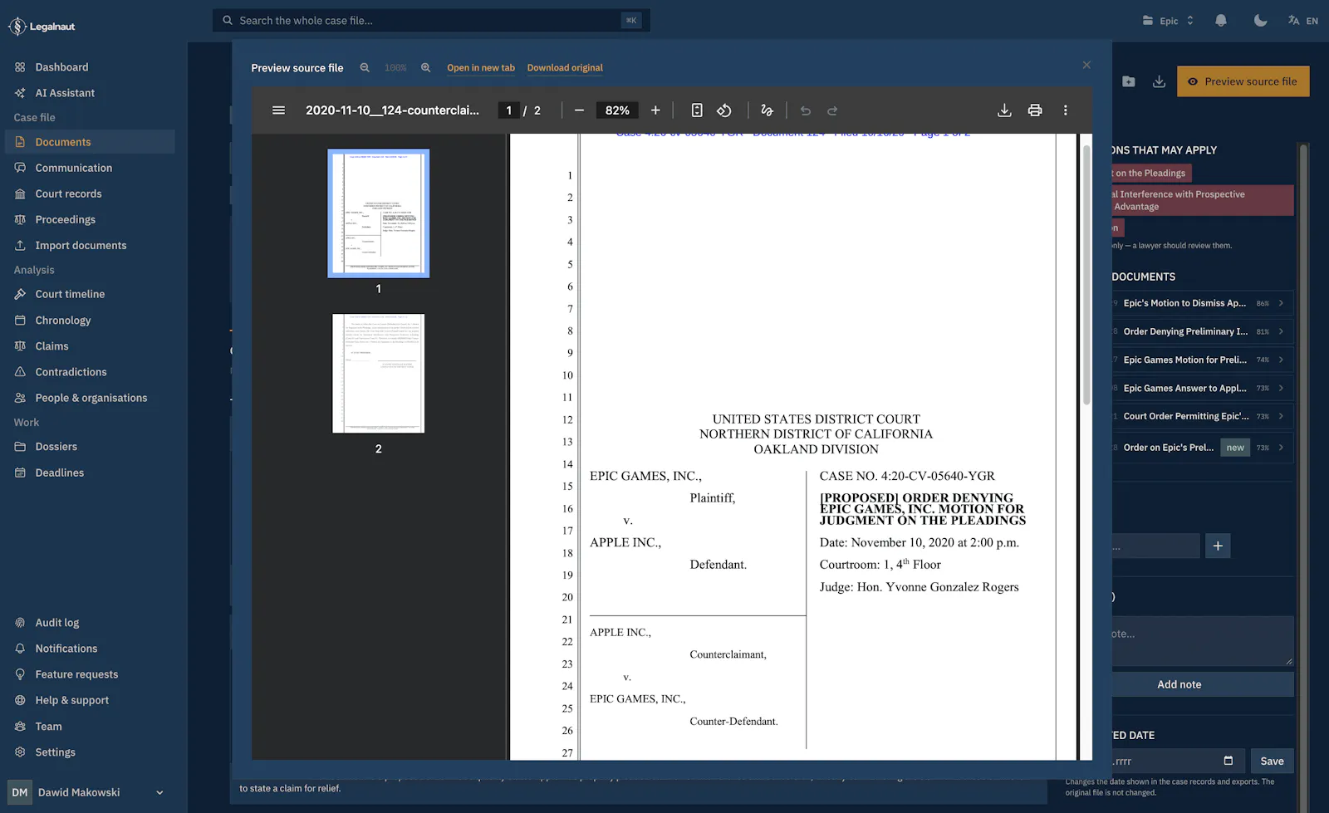
Task: Toggle the PDF sidebar hamburger menu
Action: tap(278, 110)
